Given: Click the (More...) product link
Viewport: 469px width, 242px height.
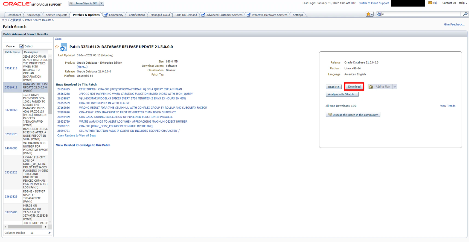Looking at the screenshot, I should click(82, 67).
